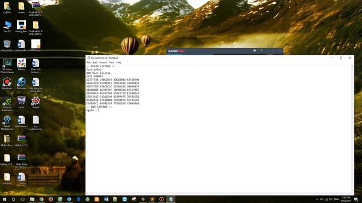Select the MyBot.Run folder icon

point(7,140)
